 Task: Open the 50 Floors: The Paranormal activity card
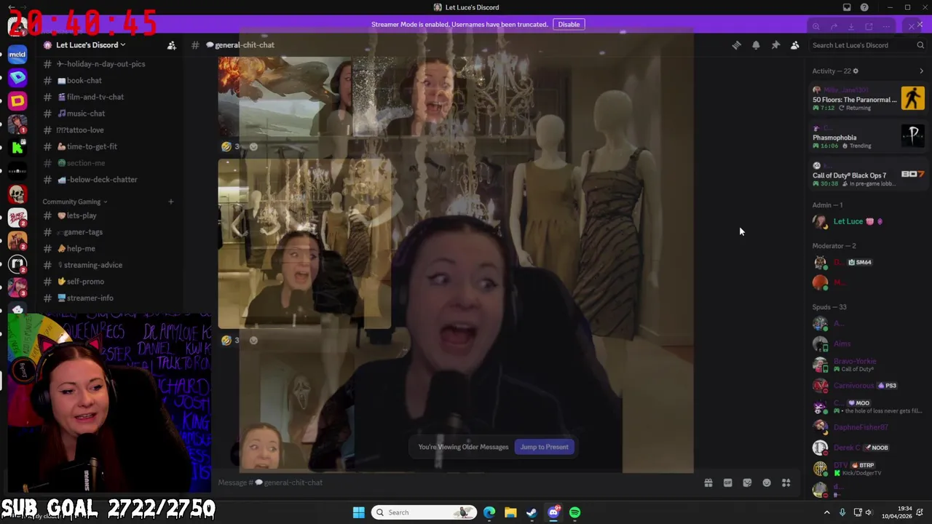(868, 98)
